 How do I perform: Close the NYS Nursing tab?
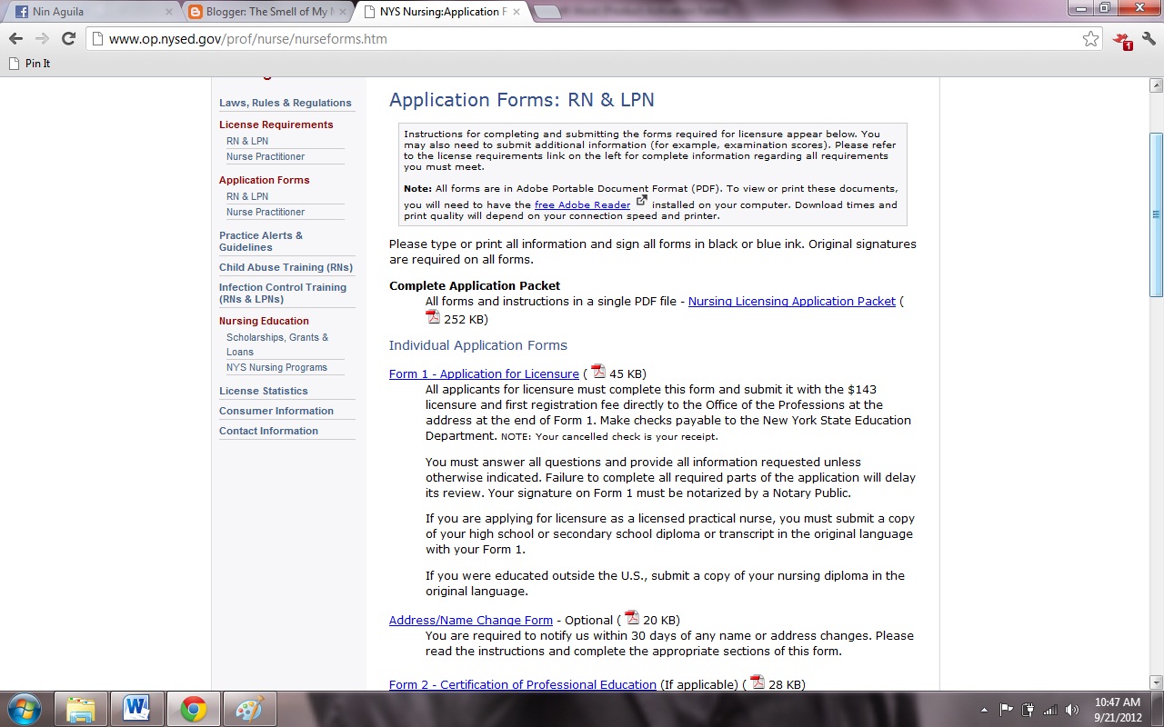click(516, 13)
